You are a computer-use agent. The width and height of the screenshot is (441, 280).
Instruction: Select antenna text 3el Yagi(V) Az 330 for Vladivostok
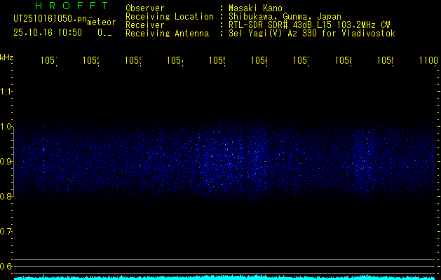click(312, 34)
